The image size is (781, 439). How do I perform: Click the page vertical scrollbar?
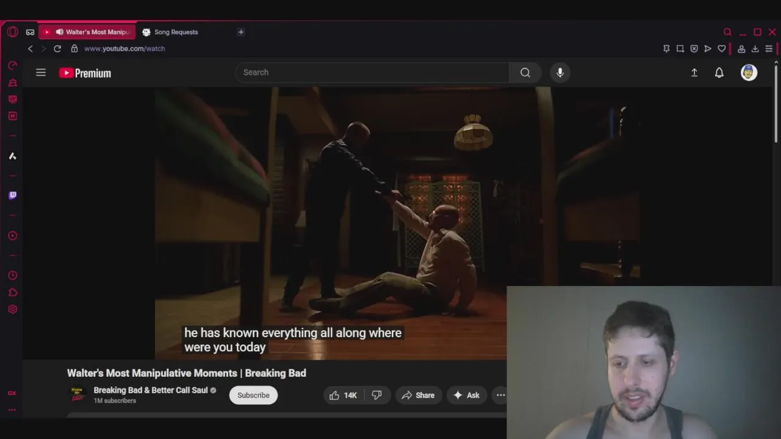pyautogui.click(x=777, y=104)
